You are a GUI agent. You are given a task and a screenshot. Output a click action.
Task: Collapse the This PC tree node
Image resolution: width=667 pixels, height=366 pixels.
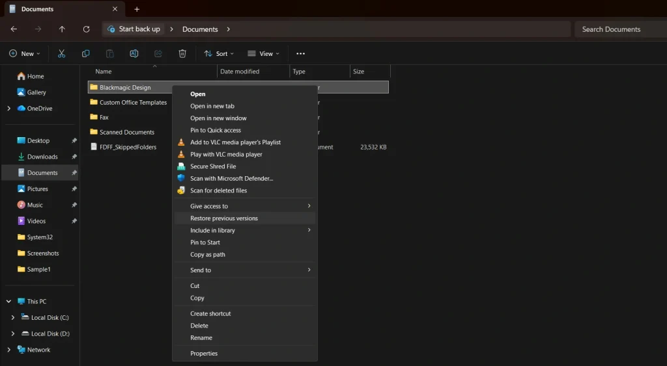point(9,302)
